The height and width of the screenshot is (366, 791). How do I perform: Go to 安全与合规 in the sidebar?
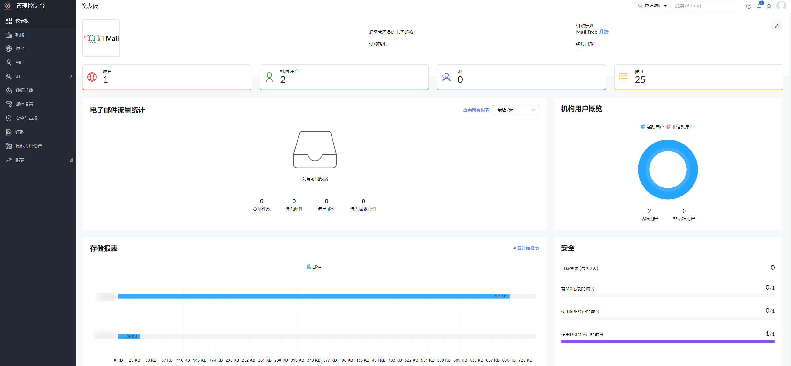tap(26, 118)
